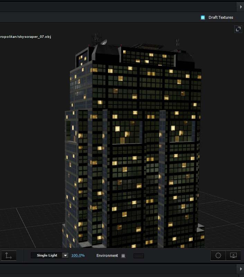Viewport: 244px width, 277px height.
Task: Click the Single Light dropdown arrow
Action: pos(65,255)
